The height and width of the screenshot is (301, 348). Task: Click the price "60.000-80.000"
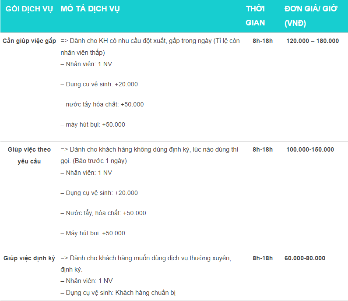[x=305, y=258]
